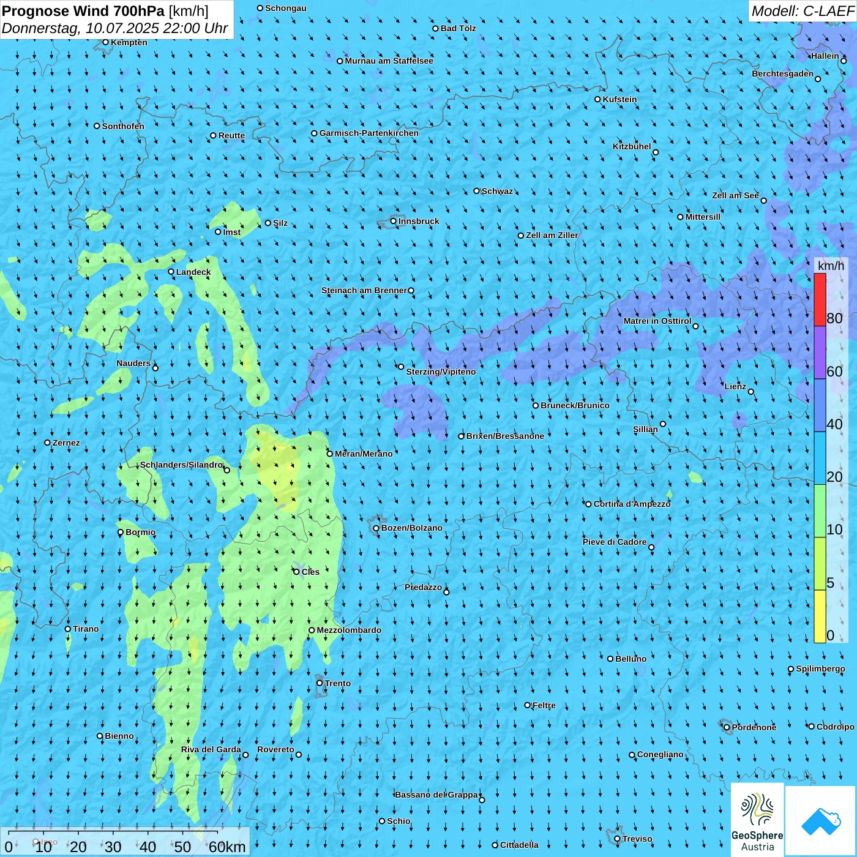Screen dimensions: 857x857
Task: Click the Predazzo label
Action: pos(423,587)
